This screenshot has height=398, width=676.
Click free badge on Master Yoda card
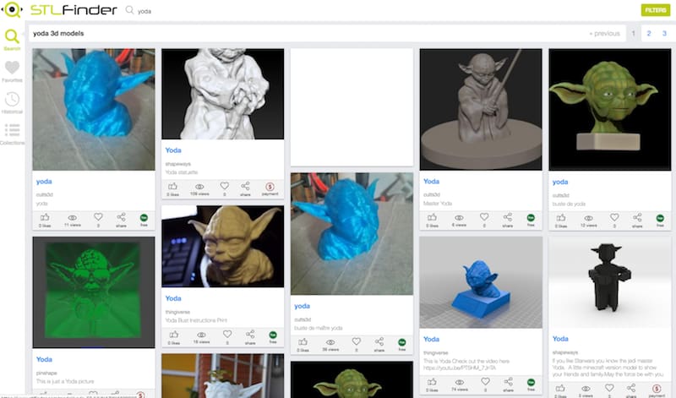532,220
